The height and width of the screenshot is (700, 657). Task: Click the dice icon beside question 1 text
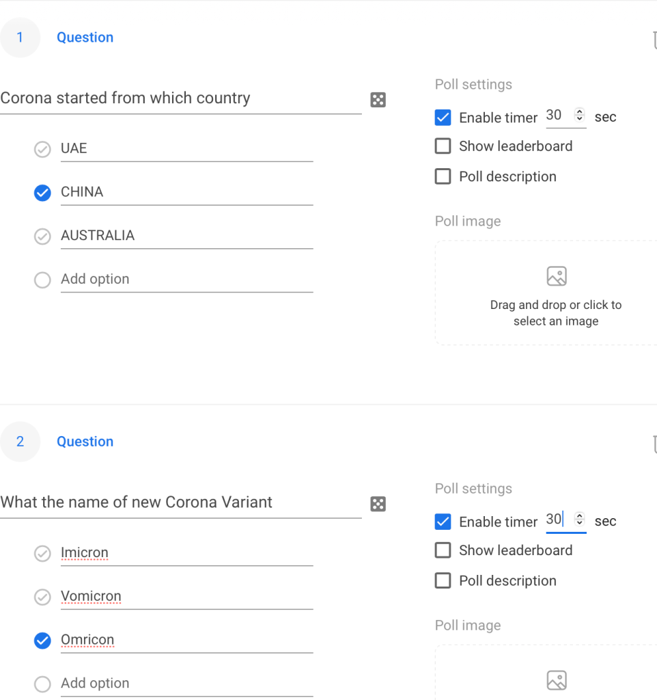click(x=378, y=100)
